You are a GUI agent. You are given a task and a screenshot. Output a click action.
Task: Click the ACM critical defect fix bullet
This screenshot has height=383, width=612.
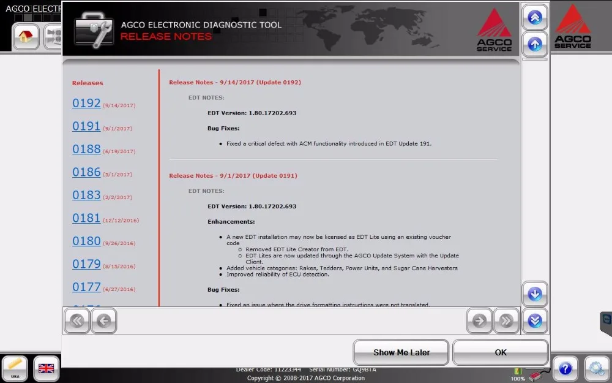tap(329, 144)
